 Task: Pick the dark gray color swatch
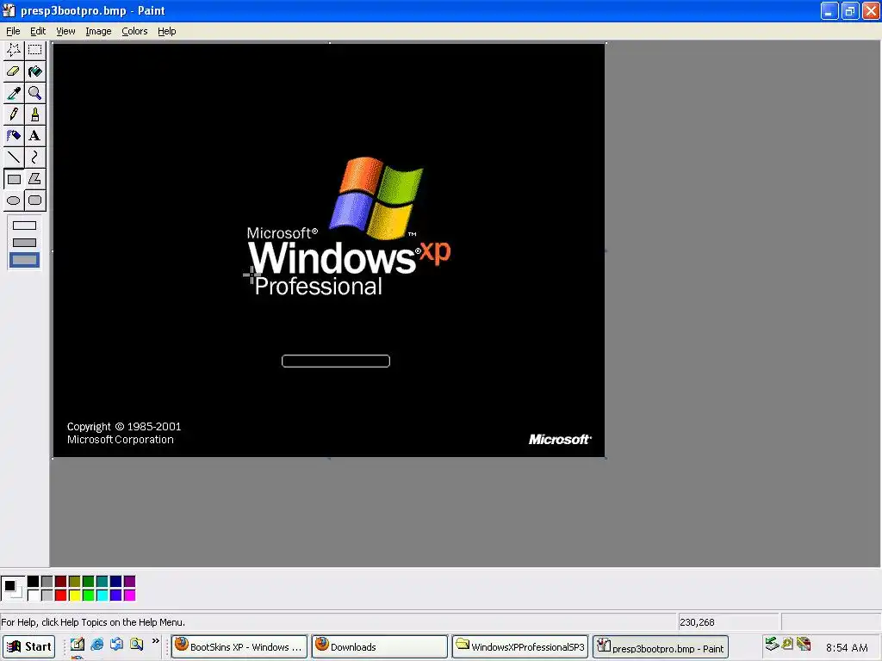pos(47,581)
